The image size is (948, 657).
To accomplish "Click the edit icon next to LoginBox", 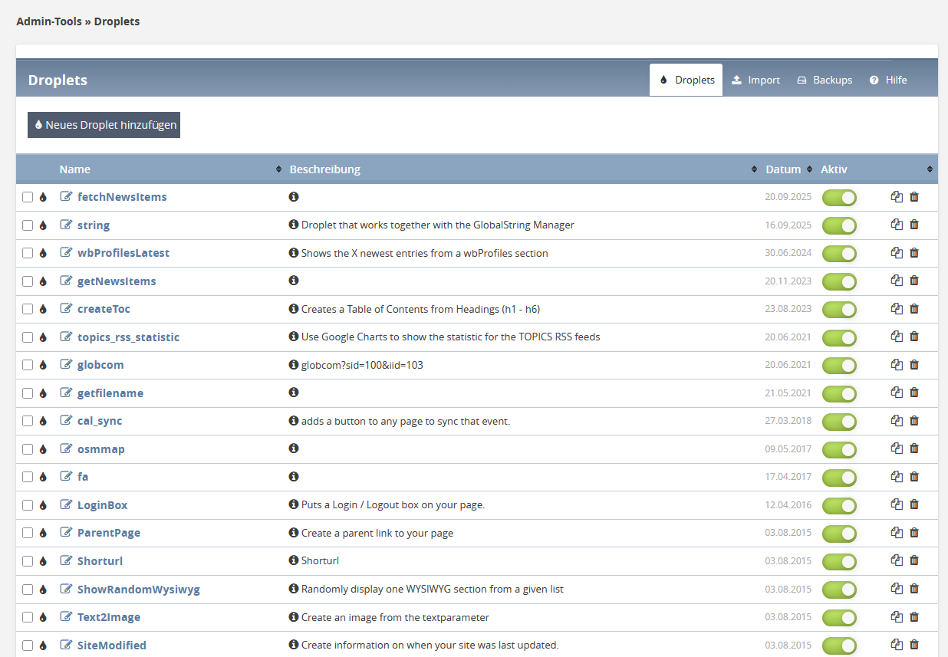I will click(x=66, y=505).
